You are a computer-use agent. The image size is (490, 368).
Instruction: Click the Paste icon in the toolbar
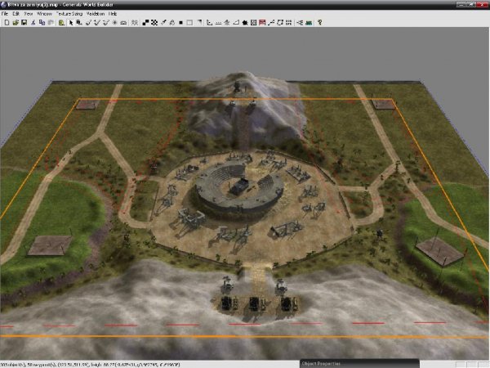50,22
